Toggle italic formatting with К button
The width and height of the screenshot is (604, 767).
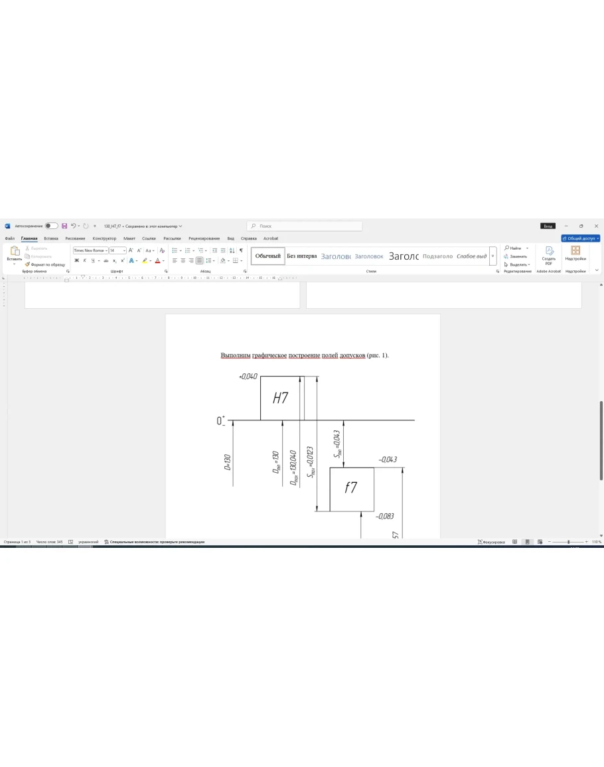coord(84,261)
